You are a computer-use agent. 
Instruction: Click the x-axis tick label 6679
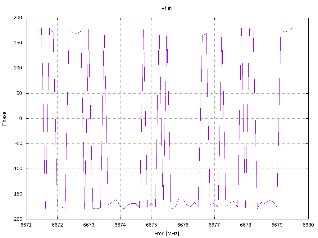[x=277, y=225]
